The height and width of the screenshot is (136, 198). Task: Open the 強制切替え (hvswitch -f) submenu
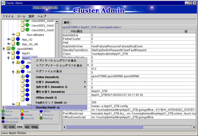pos(59,87)
